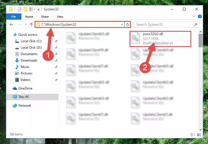Expand the ribbon with the chevron
Screen dimensions: 208x144
(194, 16)
